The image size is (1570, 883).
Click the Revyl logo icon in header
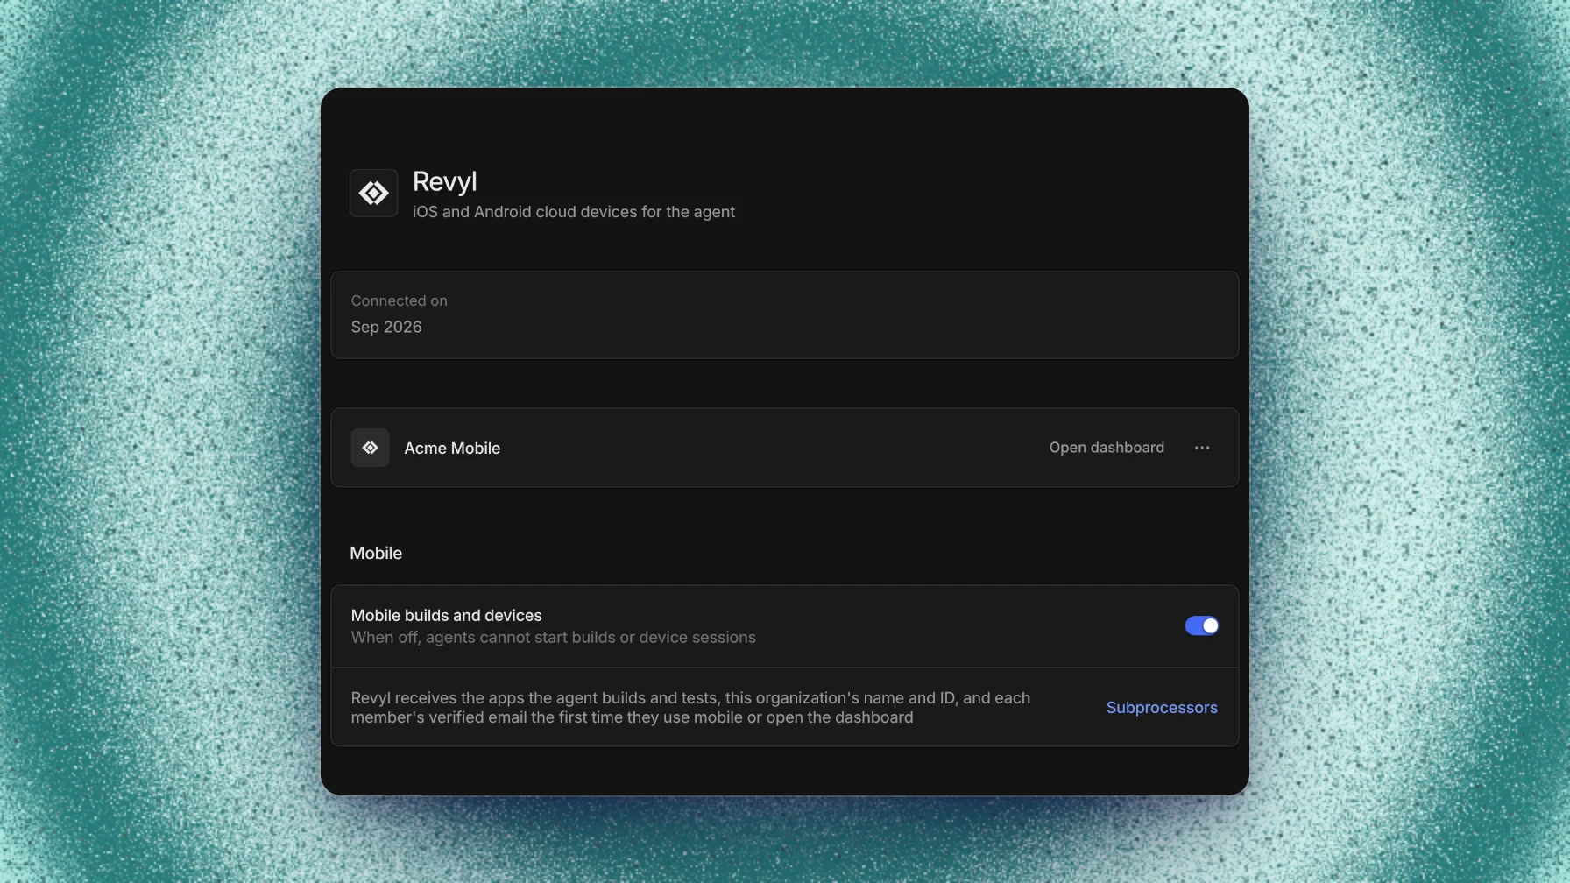click(x=374, y=193)
